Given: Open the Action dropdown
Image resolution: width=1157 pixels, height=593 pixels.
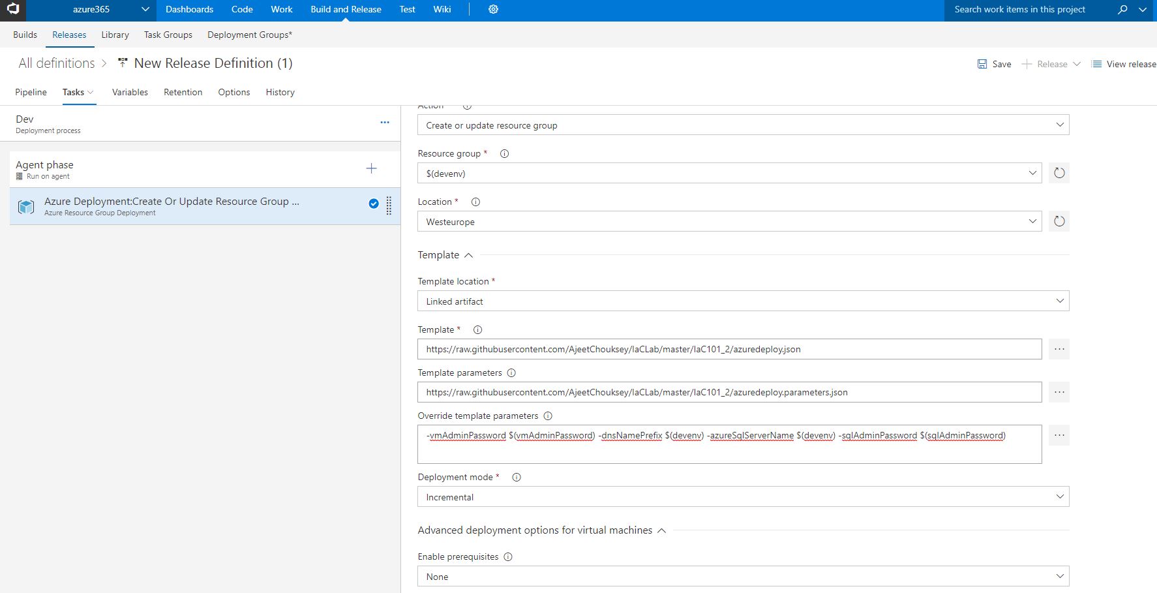Looking at the screenshot, I should [743, 125].
